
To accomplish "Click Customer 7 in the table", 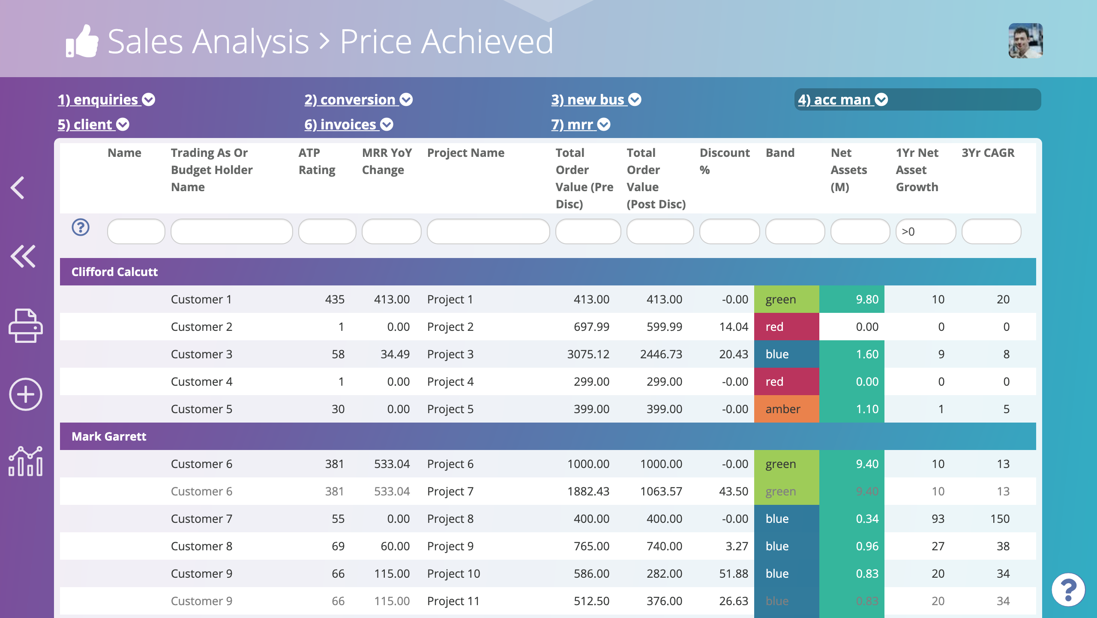I will coord(201,519).
